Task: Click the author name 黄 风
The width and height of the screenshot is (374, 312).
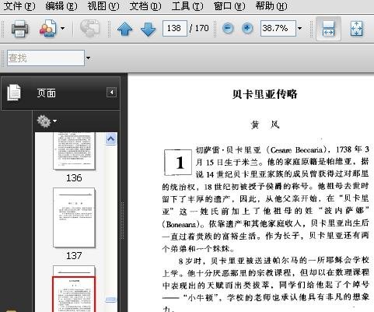Action: coord(265,125)
